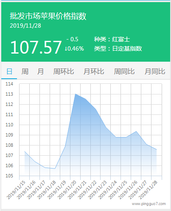This screenshot has width=171, height=211.
Task: Open the 月同比 tab
Action: [155, 71]
